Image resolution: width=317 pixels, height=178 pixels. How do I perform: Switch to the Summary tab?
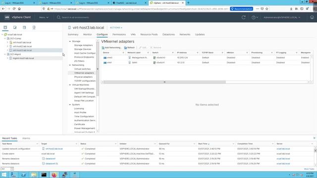point(73,35)
